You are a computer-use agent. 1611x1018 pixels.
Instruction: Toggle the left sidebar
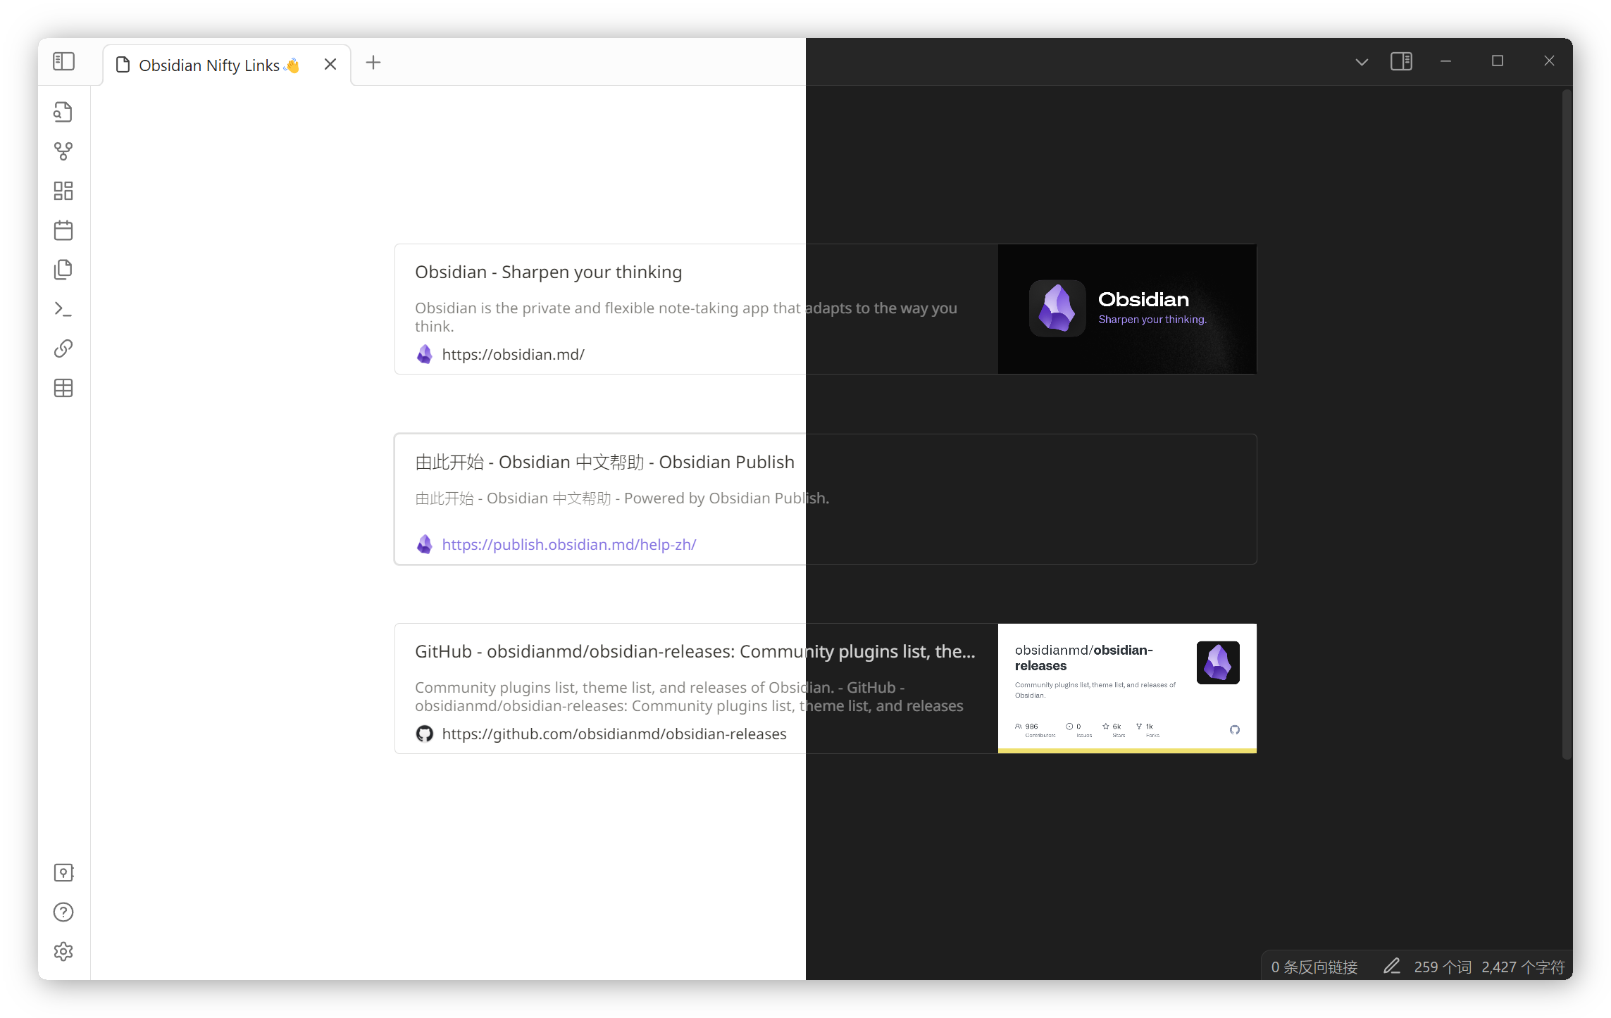pyautogui.click(x=63, y=61)
